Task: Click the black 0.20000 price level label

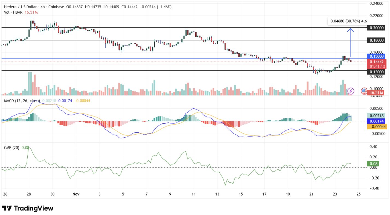Action: [x=376, y=28]
